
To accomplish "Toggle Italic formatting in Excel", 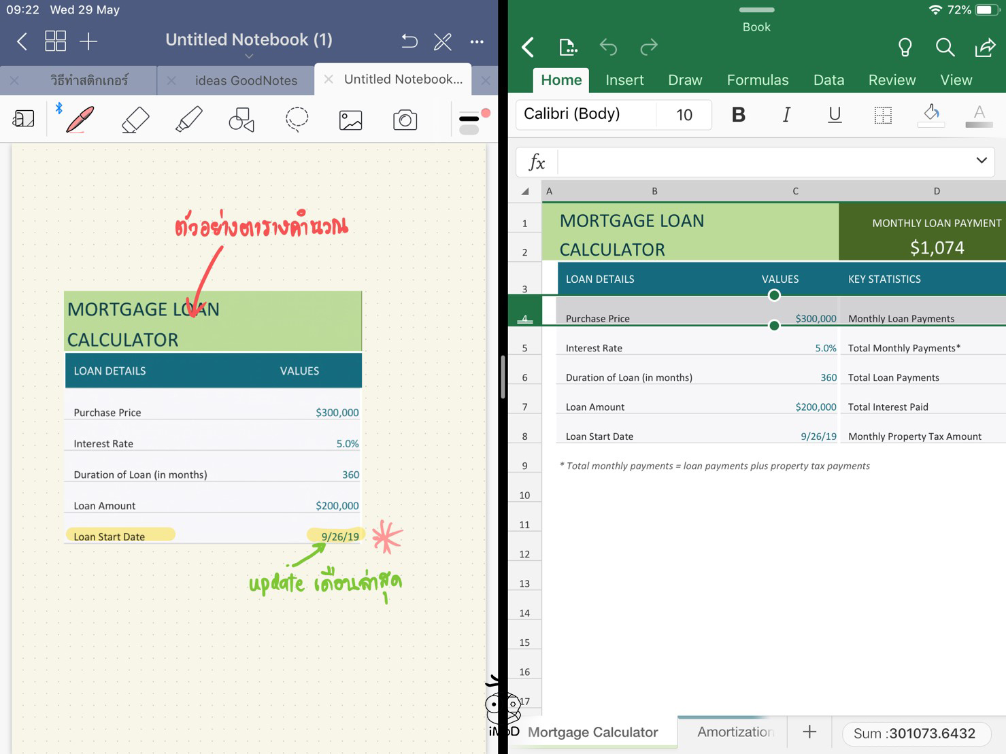I will 786,115.
